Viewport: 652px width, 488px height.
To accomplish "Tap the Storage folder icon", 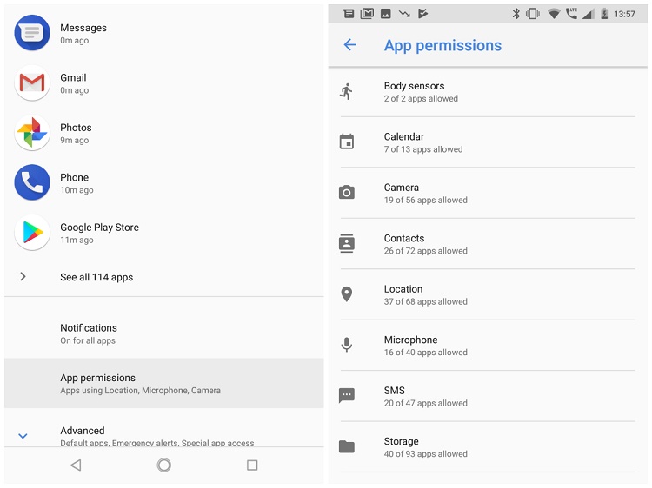I will pyautogui.click(x=346, y=446).
